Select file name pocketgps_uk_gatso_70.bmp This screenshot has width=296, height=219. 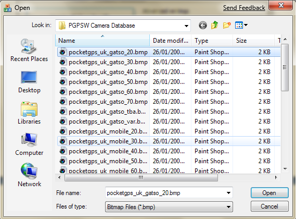tap(108, 102)
